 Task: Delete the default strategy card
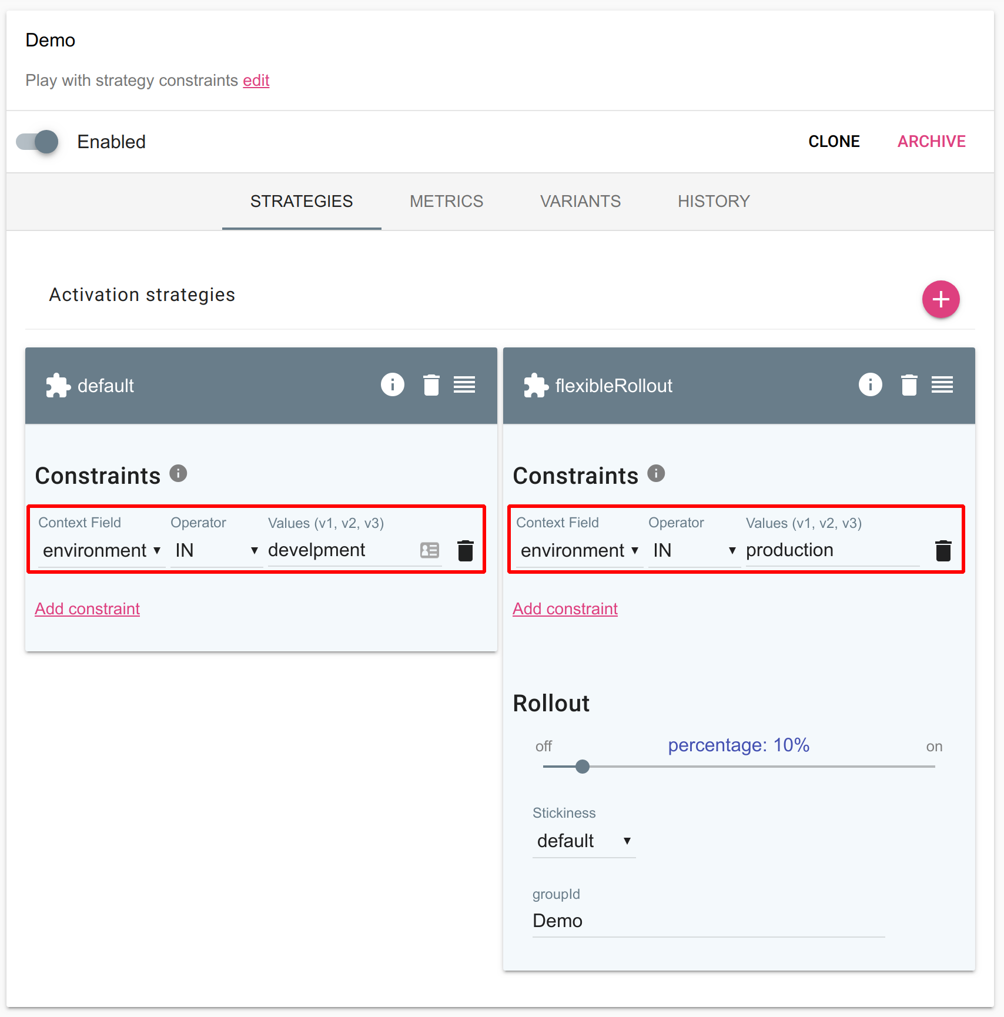[x=431, y=385]
